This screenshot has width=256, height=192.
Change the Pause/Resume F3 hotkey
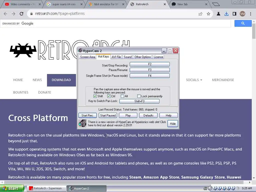150,70
